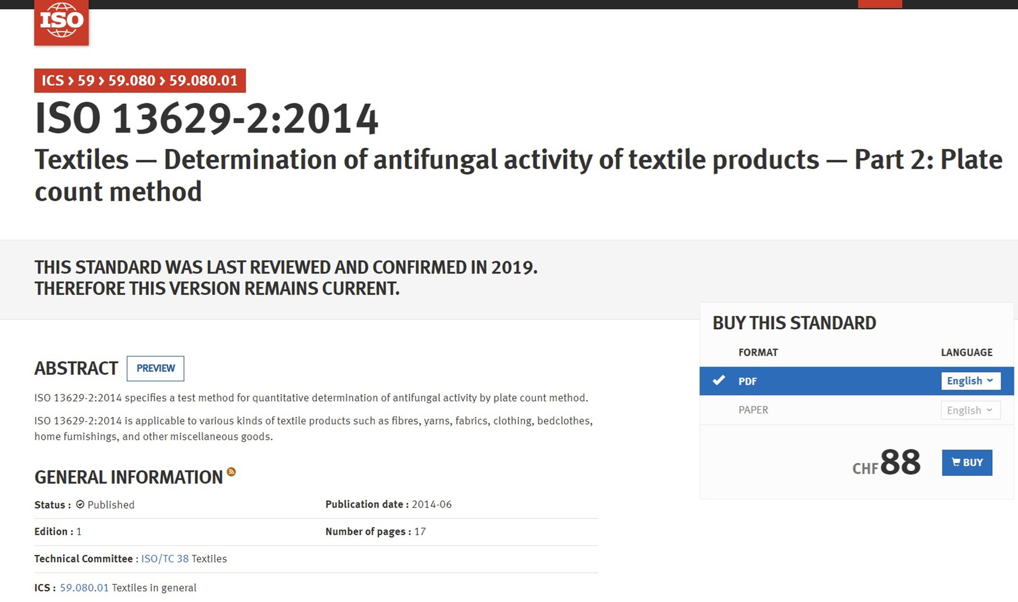
Task: Click the ICS breadcrumb root item
Action: click(53, 80)
